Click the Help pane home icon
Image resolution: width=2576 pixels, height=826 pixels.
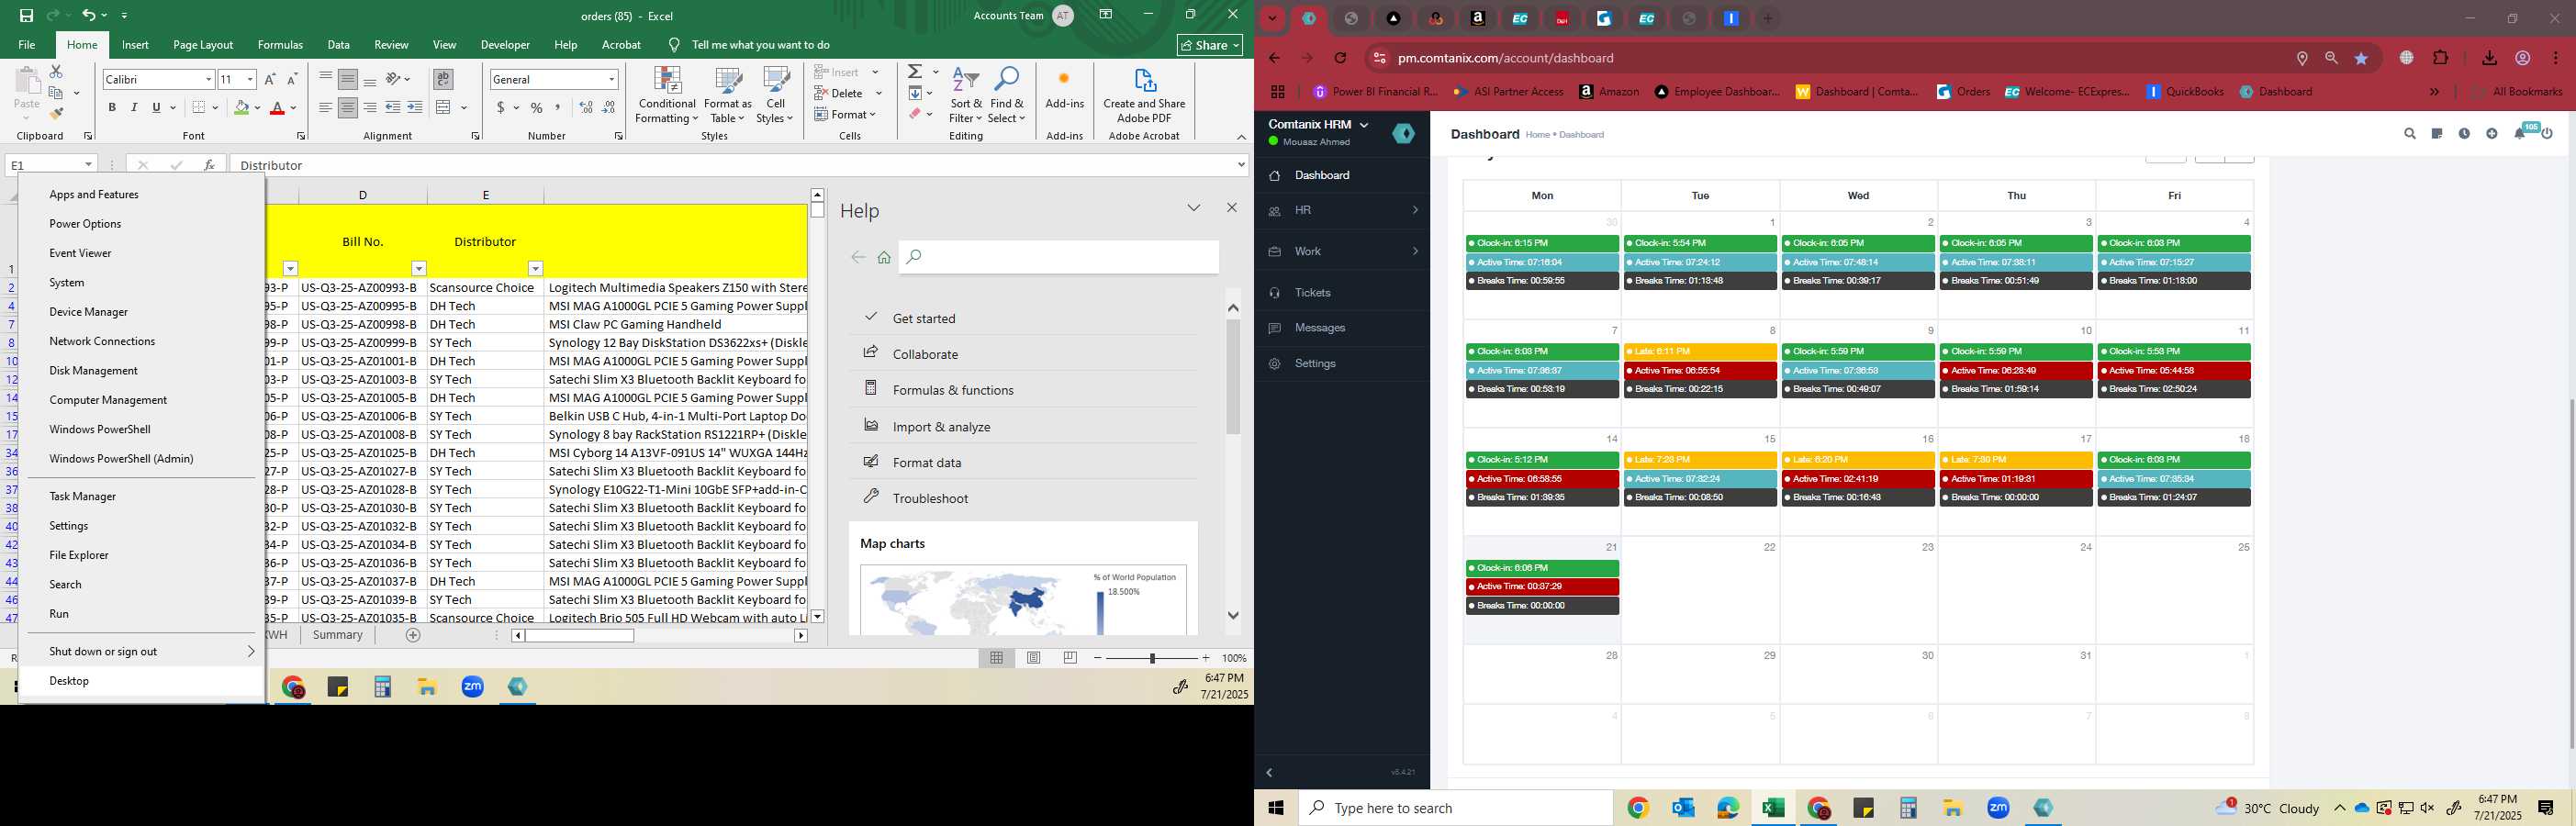pos(884,258)
